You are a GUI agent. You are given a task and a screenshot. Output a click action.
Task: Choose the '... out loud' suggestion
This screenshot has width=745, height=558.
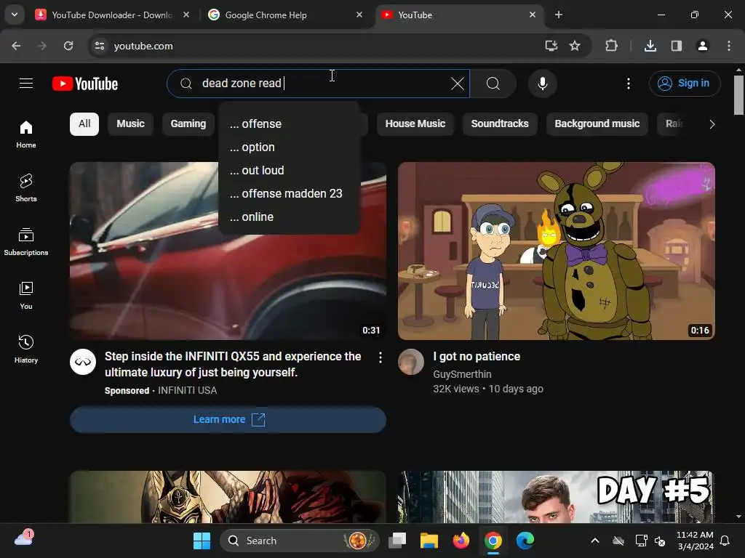[289, 170]
